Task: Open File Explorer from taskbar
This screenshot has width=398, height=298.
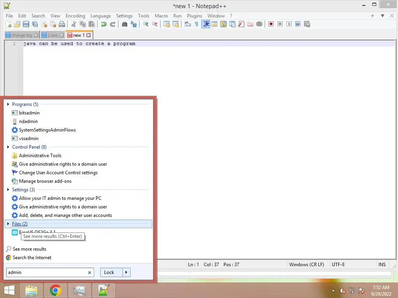Action: pos(31,290)
